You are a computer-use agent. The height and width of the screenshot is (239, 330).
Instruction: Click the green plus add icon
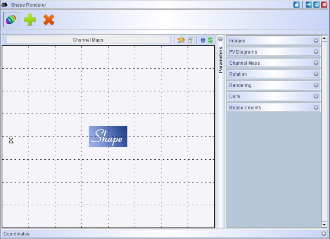click(x=29, y=19)
